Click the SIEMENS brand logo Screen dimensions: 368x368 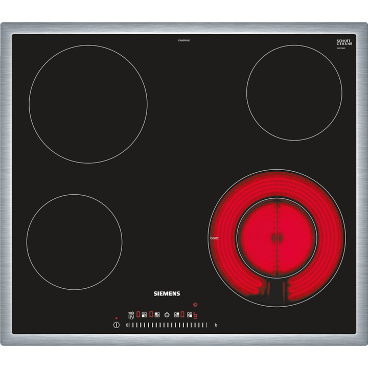pos(167,294)
